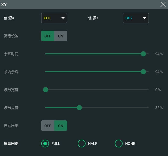Viewport: 168px width, 156px height.
Task: Click the 波形亮度 slider handle
Action: click(x=79, y=108)
